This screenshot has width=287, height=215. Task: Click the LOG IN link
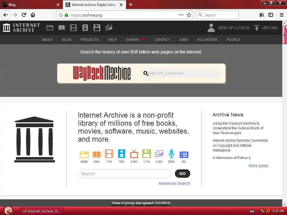pos(243,28)
